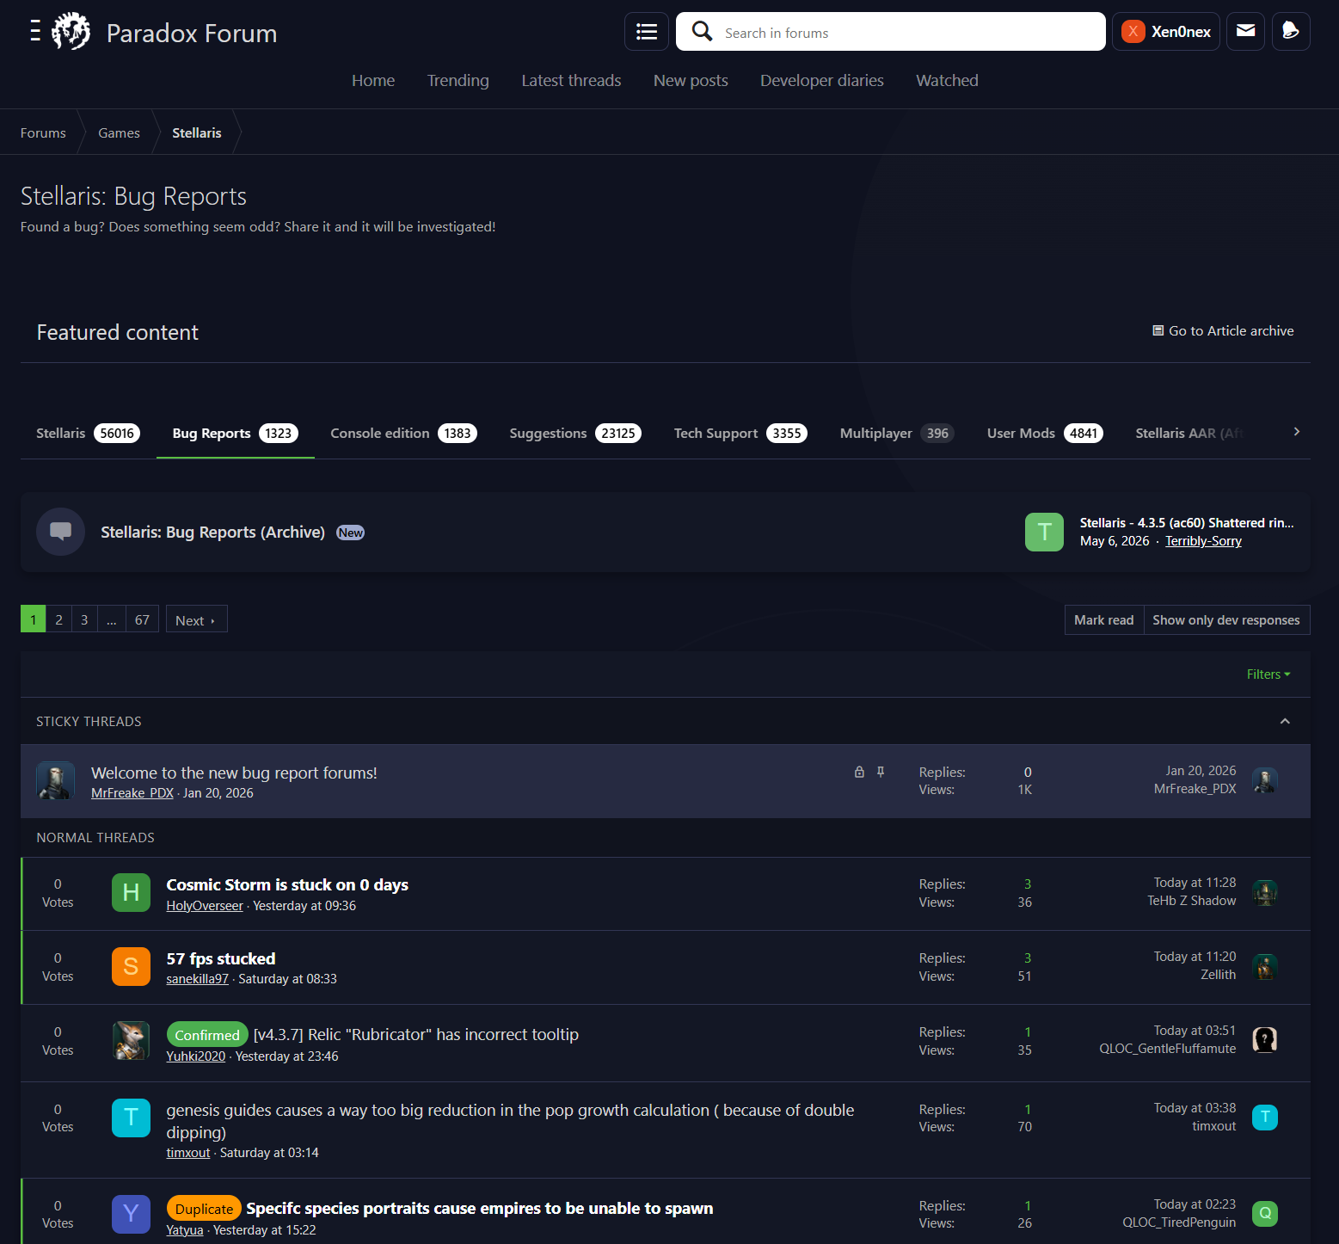Open Yatyua's Y avatar
The image size is (1339, 1244).
[x=131, y=1214]
